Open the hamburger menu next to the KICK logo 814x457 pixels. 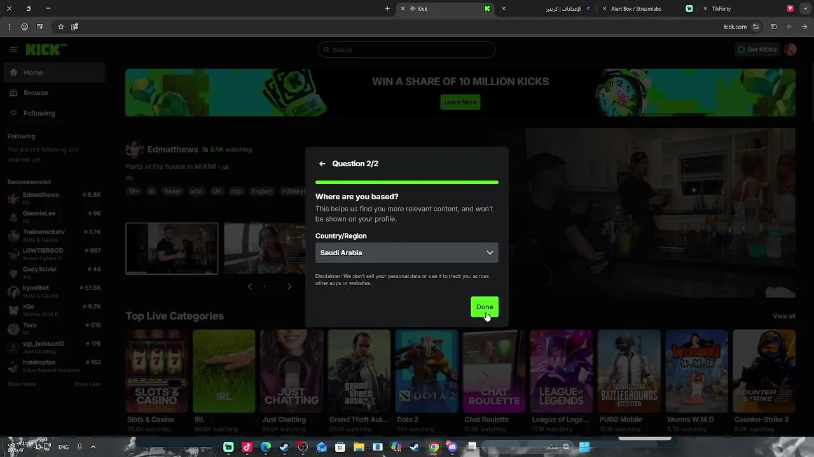13,50
